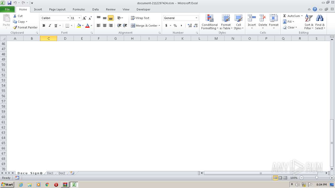
Task: Click the Decrease Indent icon
Action: point(119,26)
